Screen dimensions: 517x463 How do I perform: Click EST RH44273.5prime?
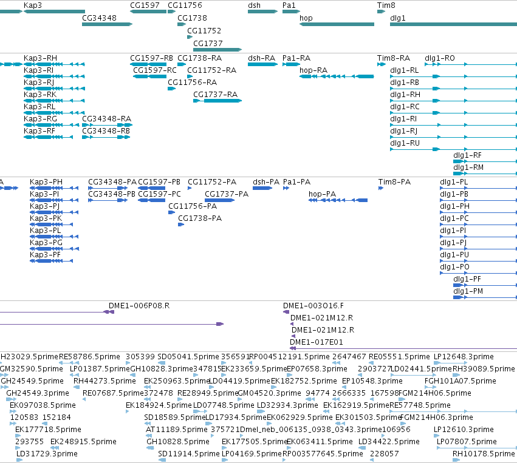pos(104,381)
